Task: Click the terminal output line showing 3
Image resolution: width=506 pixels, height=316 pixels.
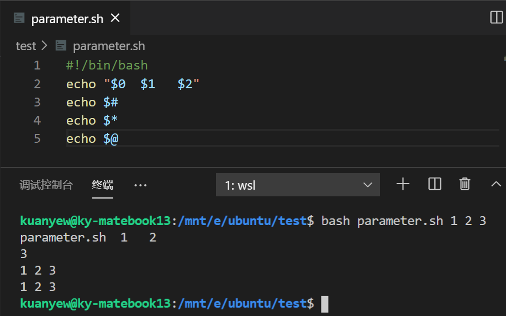Action: point(24,254)
